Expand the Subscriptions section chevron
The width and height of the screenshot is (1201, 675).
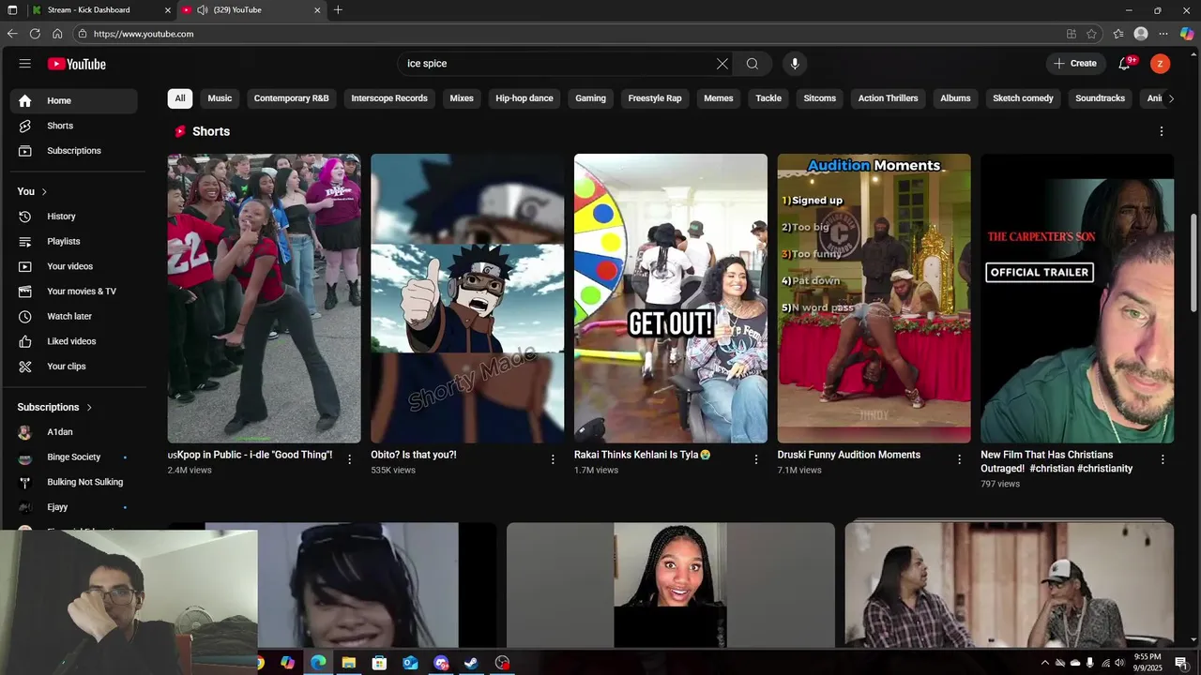click(x=89, y=408)
